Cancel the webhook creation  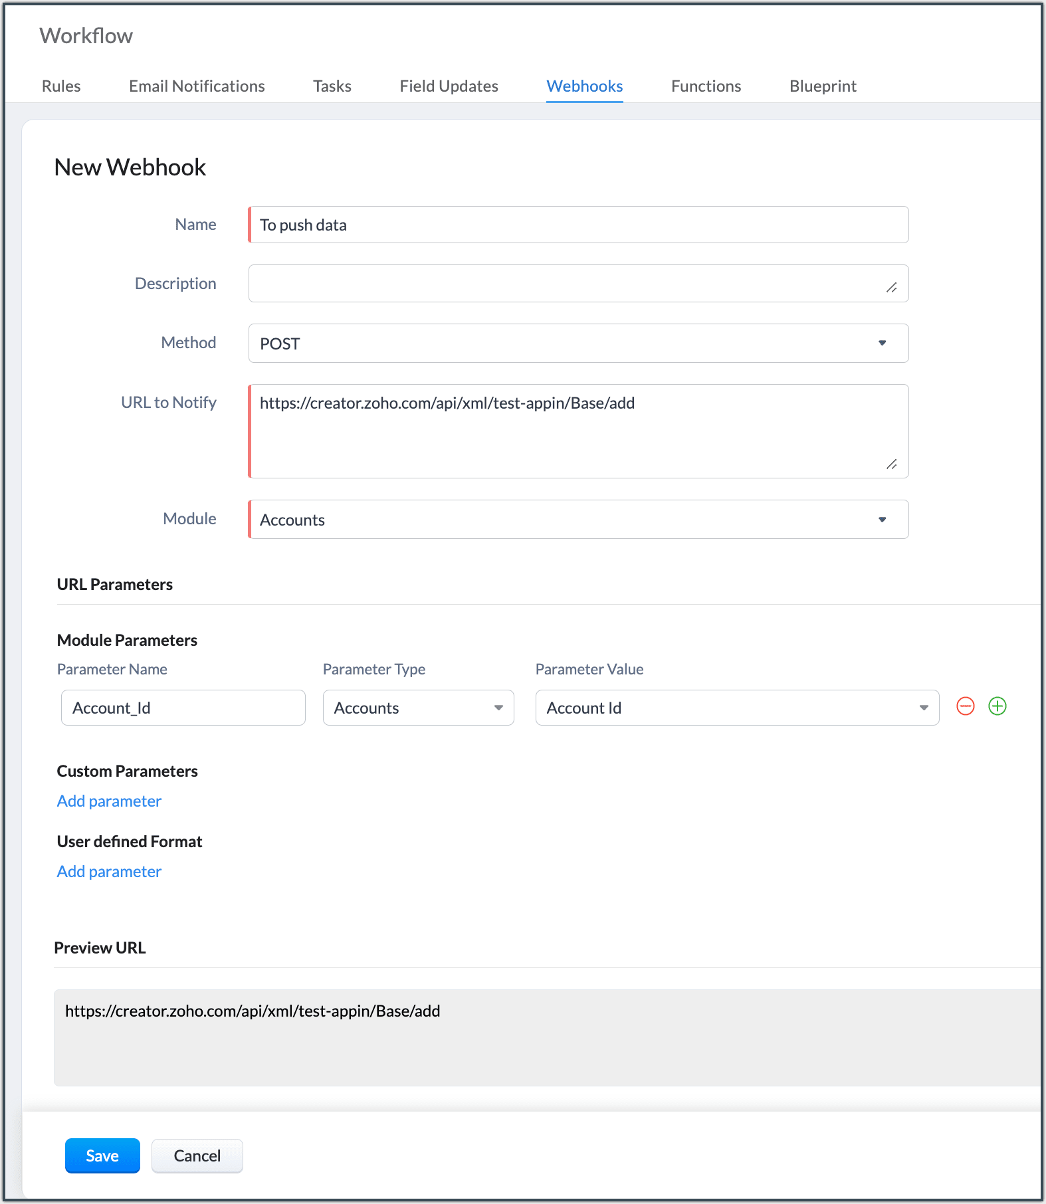click(197, 1156)
